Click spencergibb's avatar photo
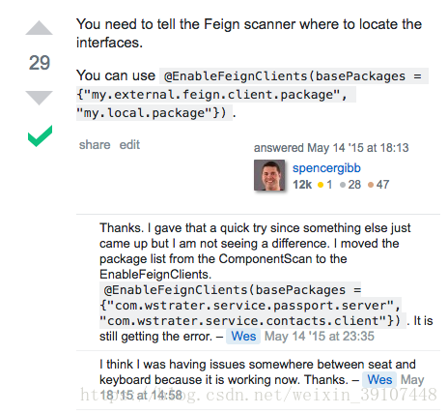The height and width of the screenshot is (414, 448). [269, 175]
